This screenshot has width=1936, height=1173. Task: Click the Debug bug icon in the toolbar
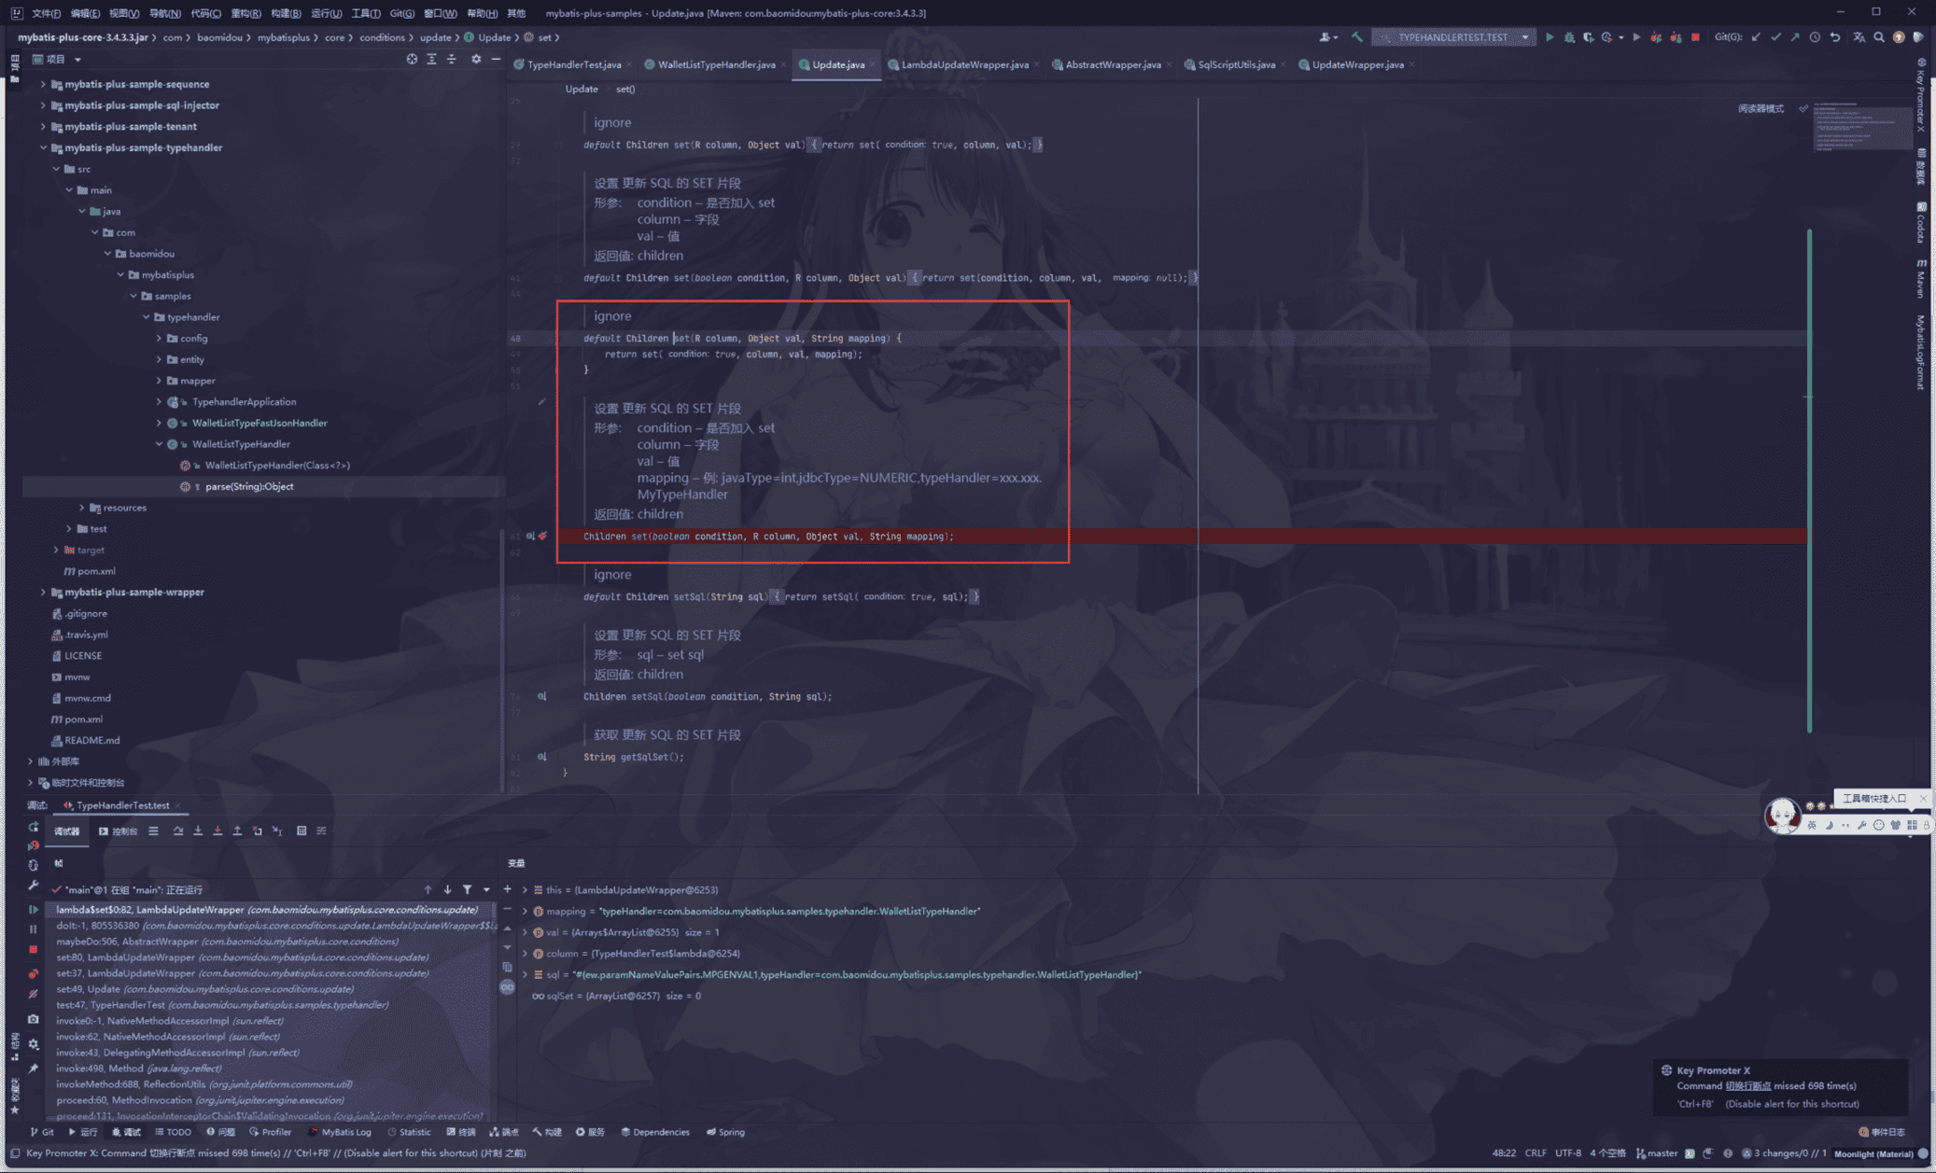click(1569, 37)
